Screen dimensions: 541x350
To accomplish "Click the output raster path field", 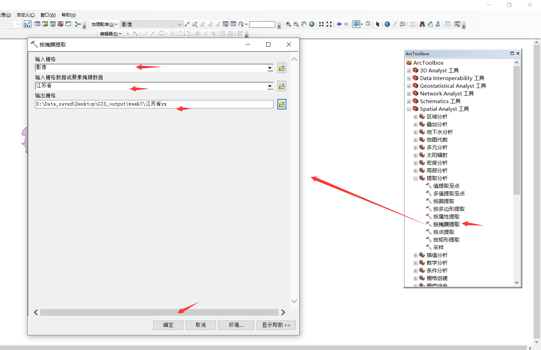I will pos(154,104).
